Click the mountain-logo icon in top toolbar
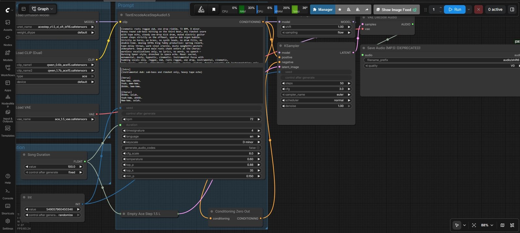520x233 pixels. [x=201, y=9]
